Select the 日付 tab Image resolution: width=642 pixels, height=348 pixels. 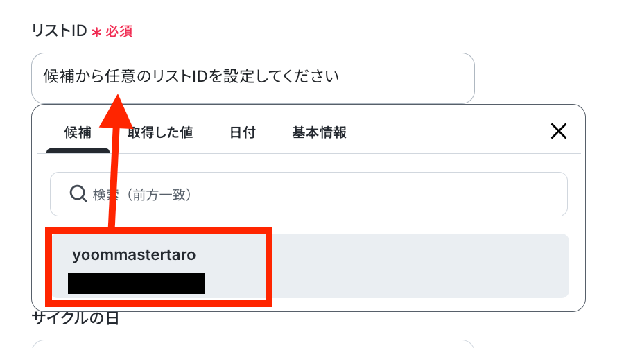[x=243, y=132]
